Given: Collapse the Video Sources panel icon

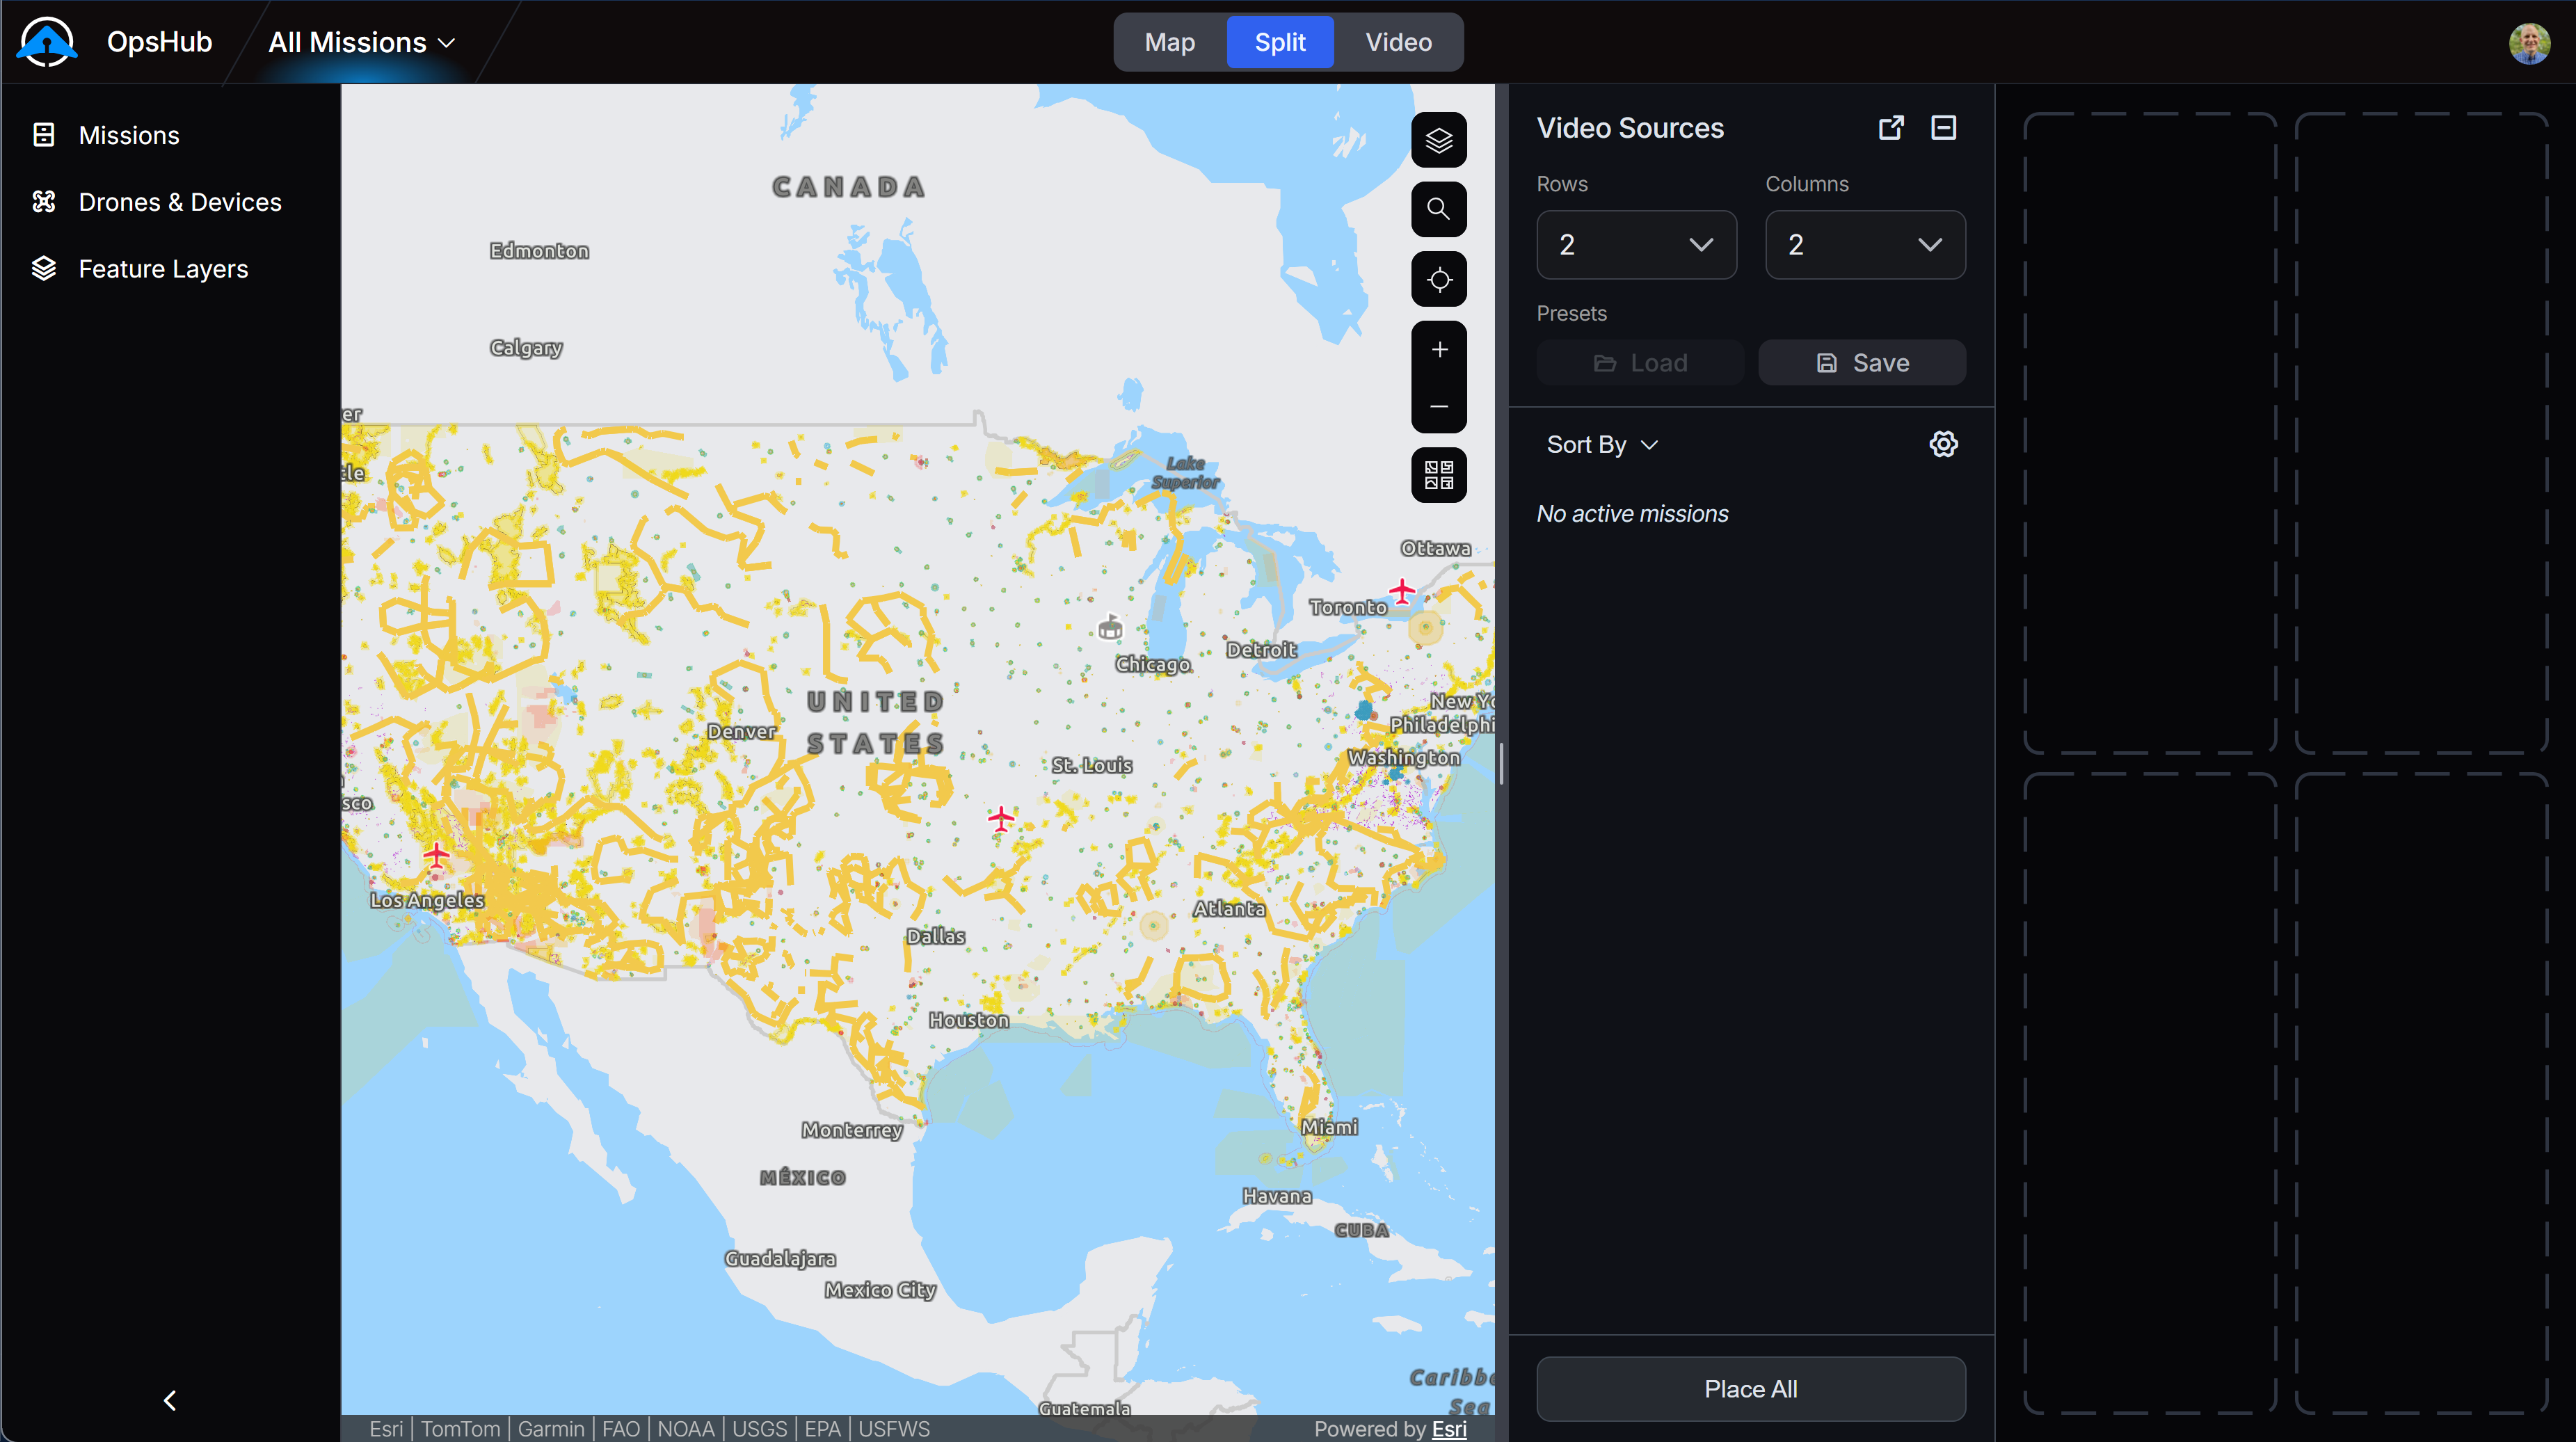Looking at the screenshot, I should [1943, 128].
